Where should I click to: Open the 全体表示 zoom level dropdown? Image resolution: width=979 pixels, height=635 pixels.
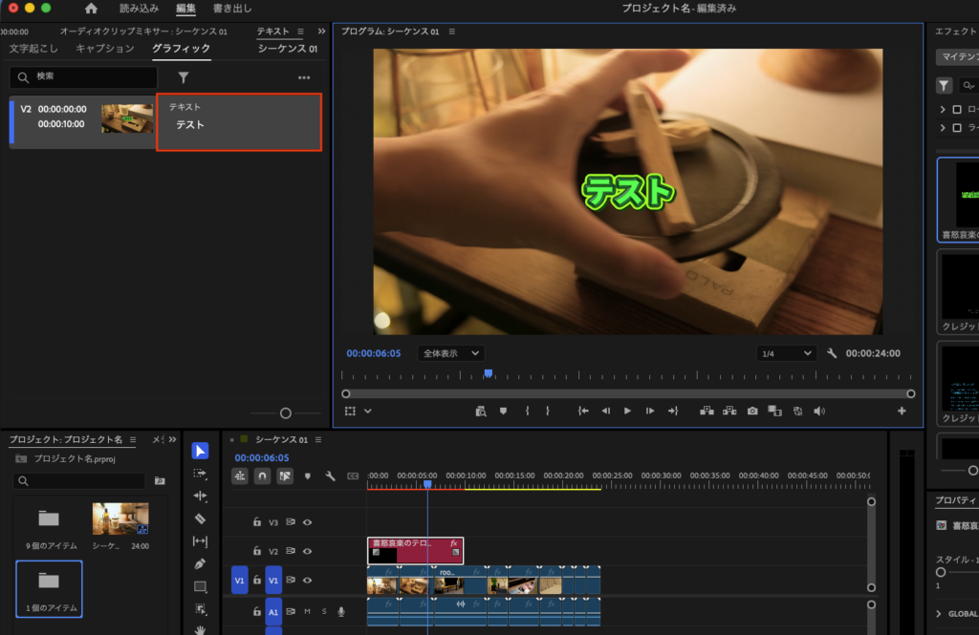(451, 353)
